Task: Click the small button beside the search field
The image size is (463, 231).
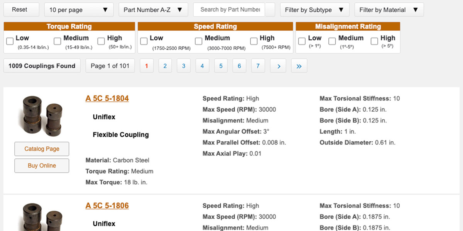Action: [x=270, y=10]
